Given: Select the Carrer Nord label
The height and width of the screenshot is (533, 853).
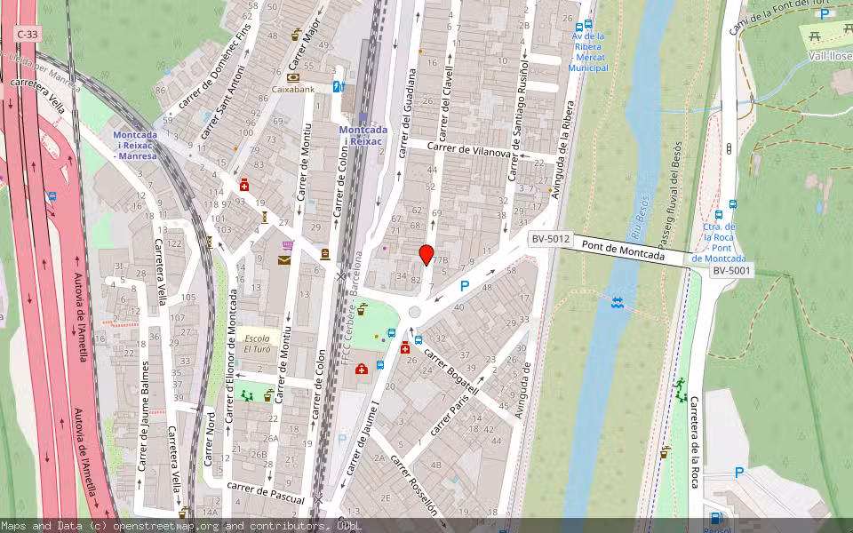Looking at the screenshot, I should (209, 440).
